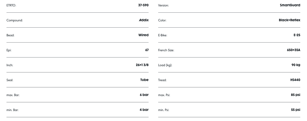Click the Load (kg): label

tap(165, 65)
